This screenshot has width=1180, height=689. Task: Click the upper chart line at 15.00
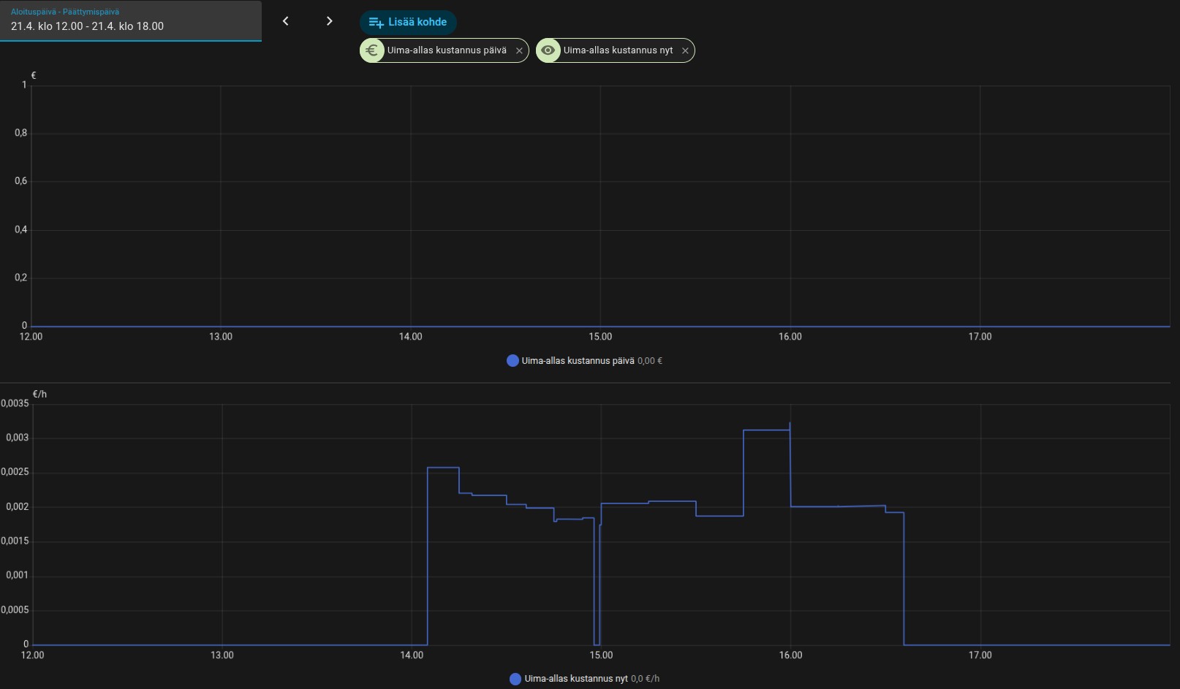tap(600, 326)
